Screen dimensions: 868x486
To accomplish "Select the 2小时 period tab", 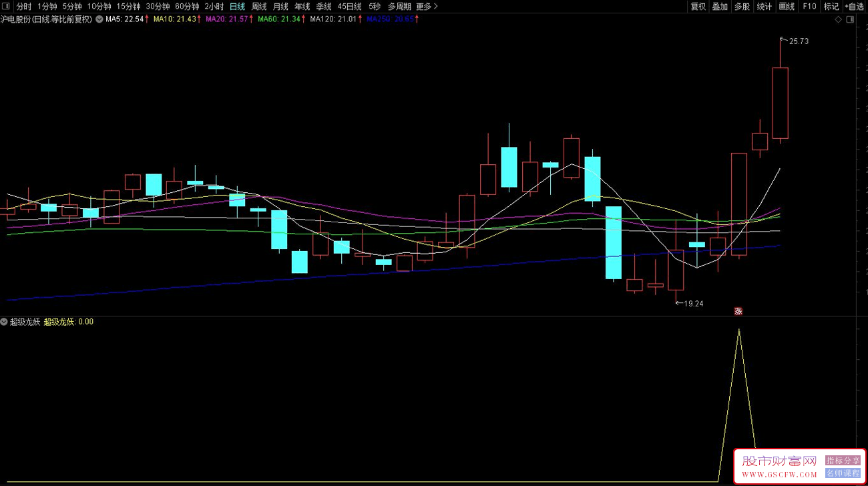I will pos(214,6).
